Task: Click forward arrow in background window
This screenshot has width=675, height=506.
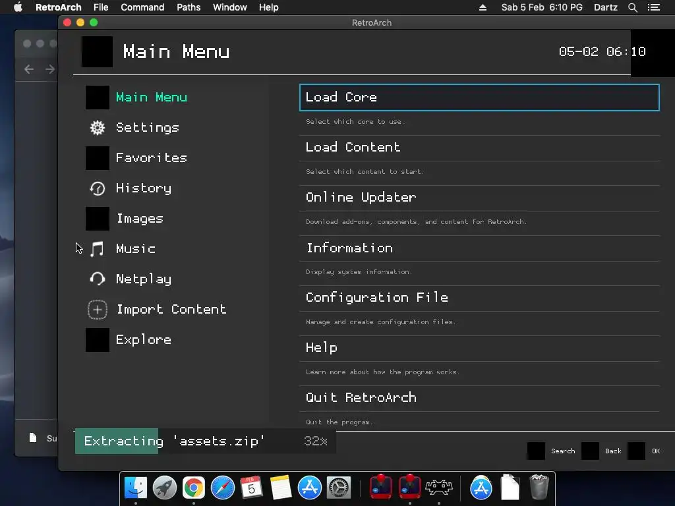Action: coord(50,69)
